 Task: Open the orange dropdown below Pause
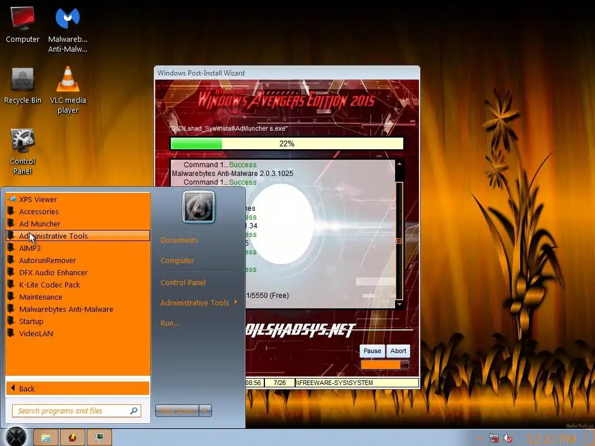(x=385, y=365)
